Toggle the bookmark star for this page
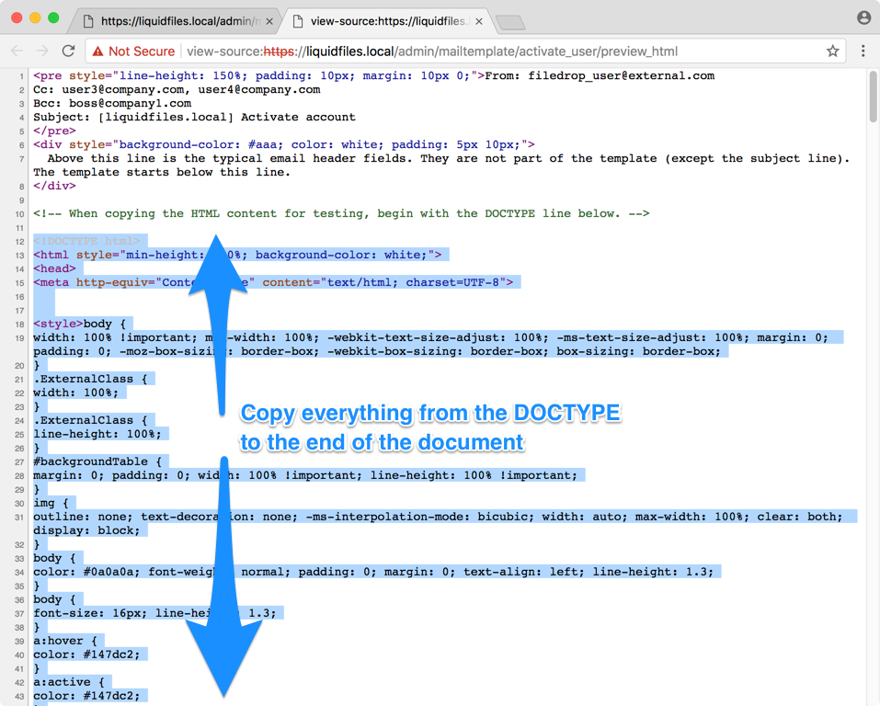 (x=832, y=51)
